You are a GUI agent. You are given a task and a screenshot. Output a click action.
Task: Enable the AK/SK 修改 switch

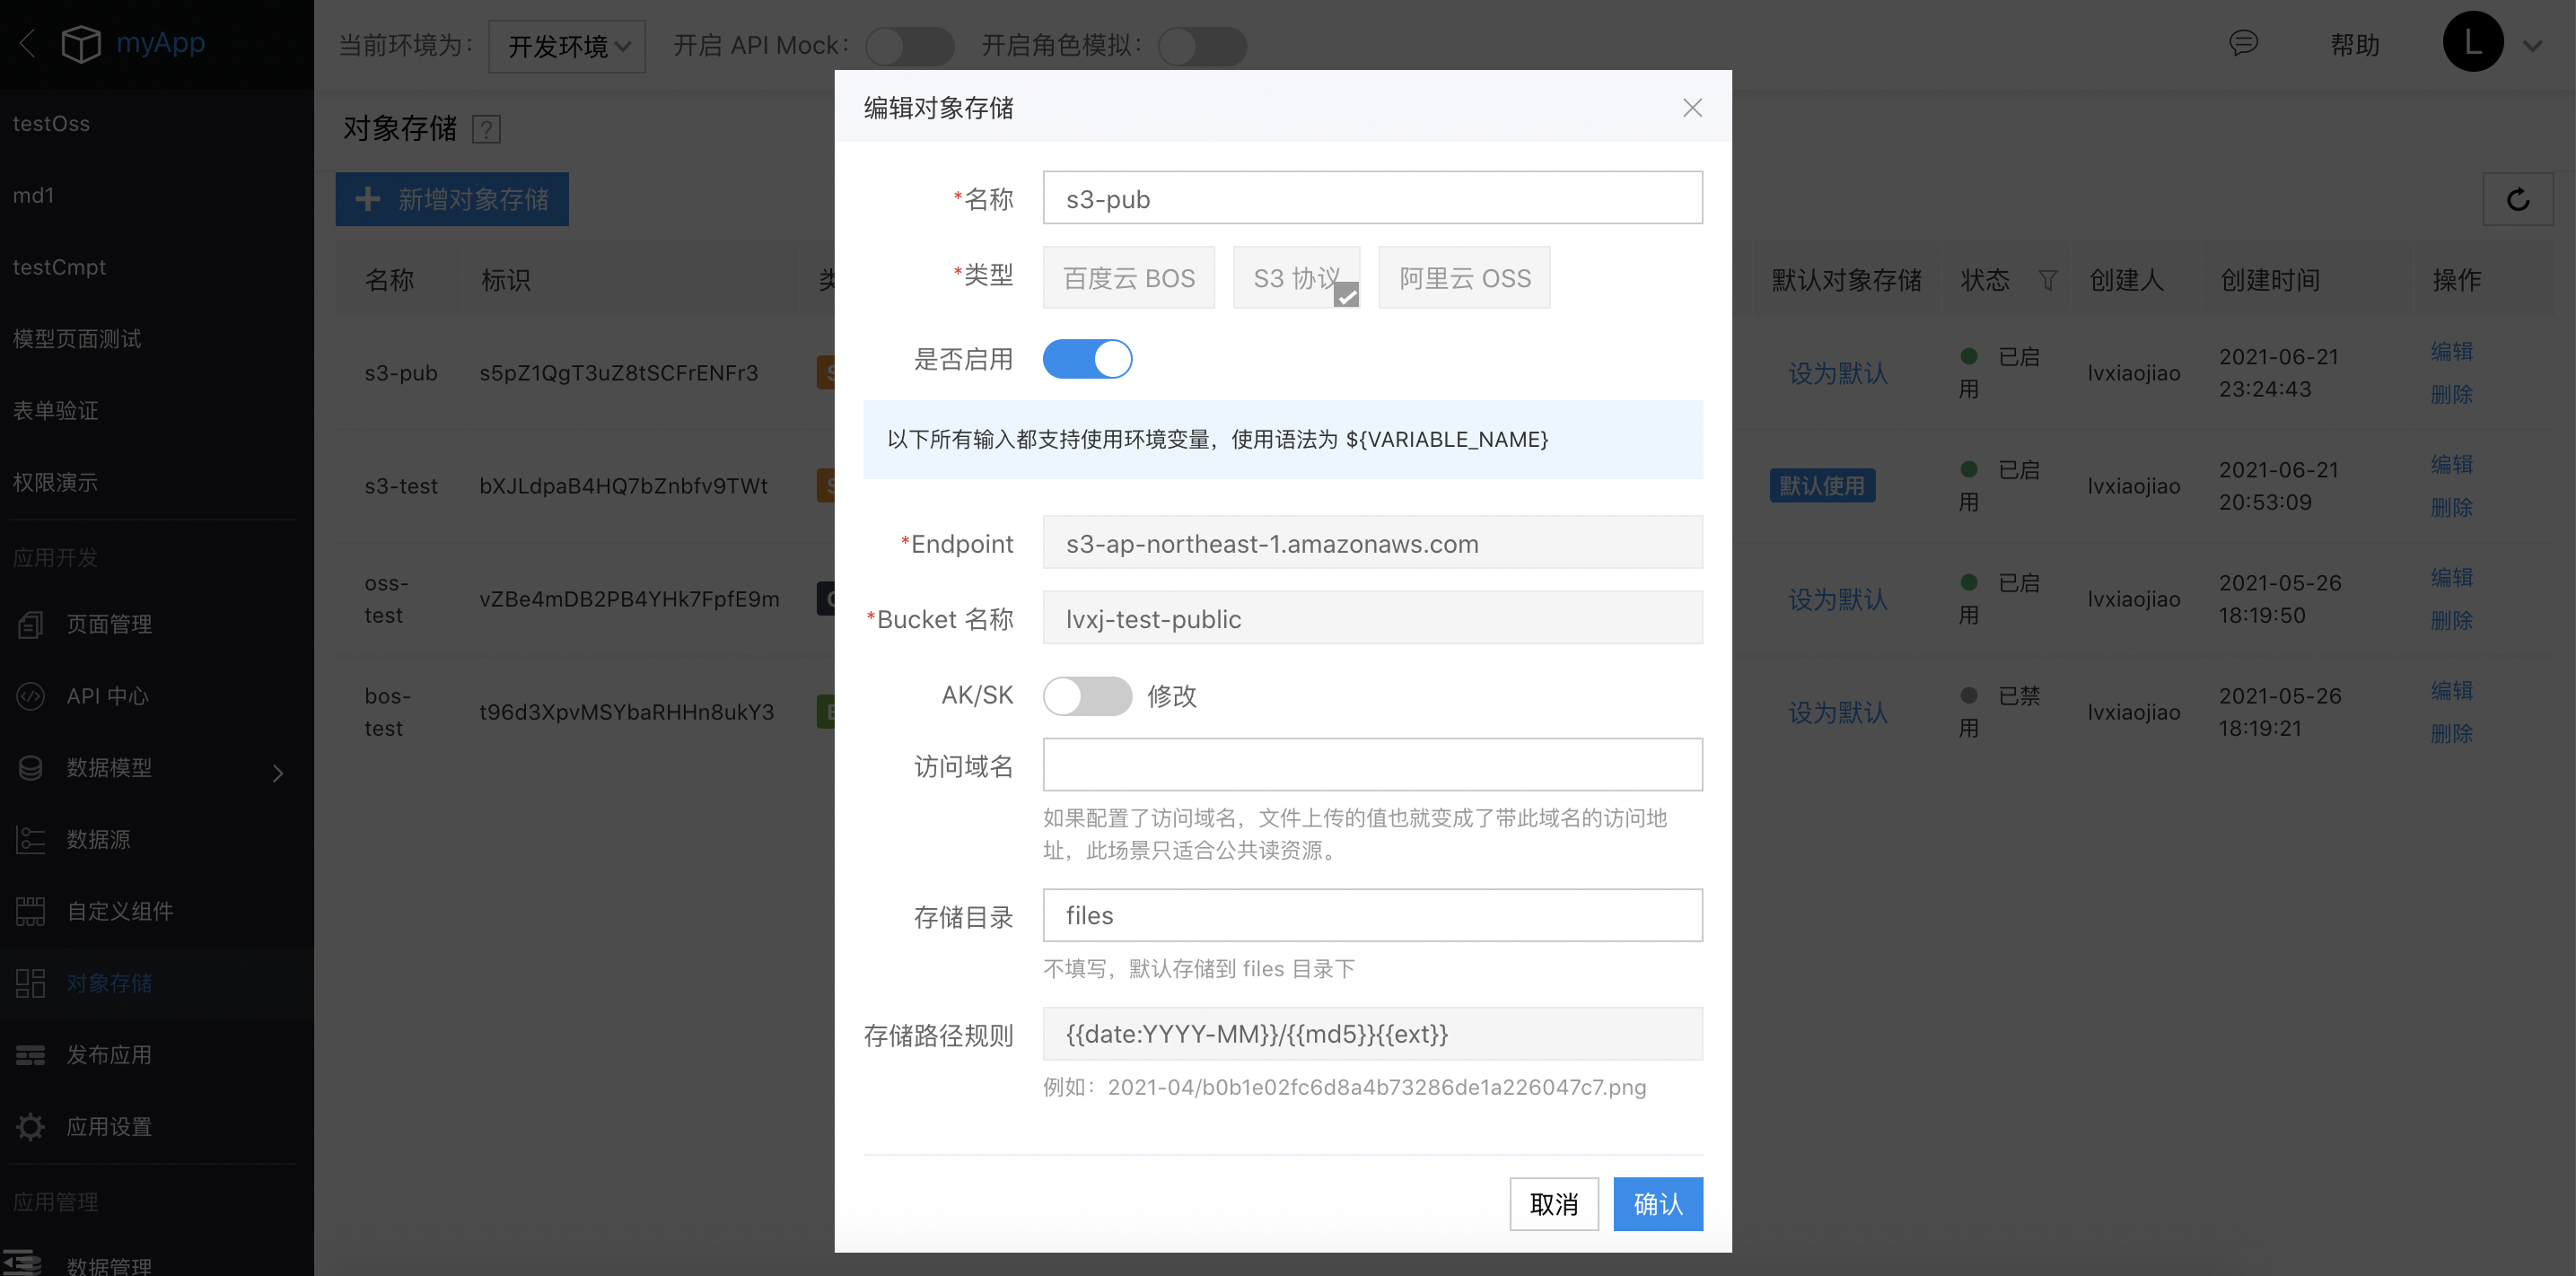pyautogui.click(x=1087, y=696)
